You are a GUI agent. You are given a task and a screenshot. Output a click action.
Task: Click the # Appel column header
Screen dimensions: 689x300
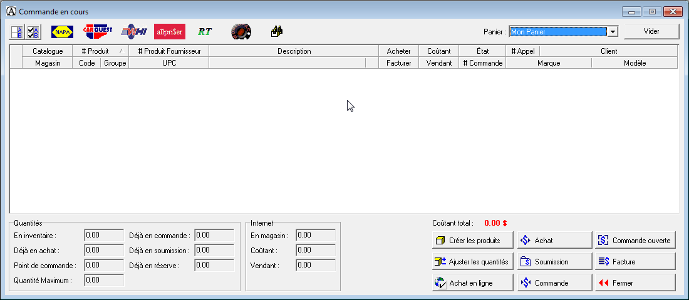coord(523,51)
